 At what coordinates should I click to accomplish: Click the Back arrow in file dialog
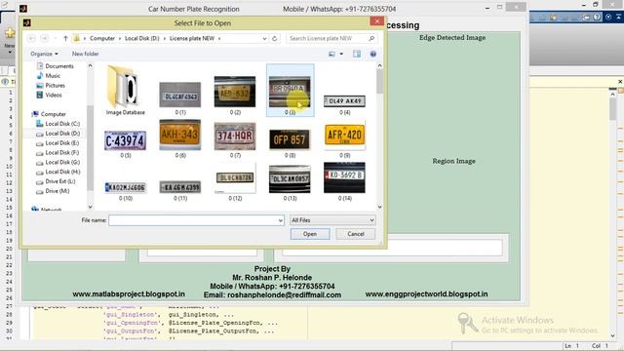31,39
